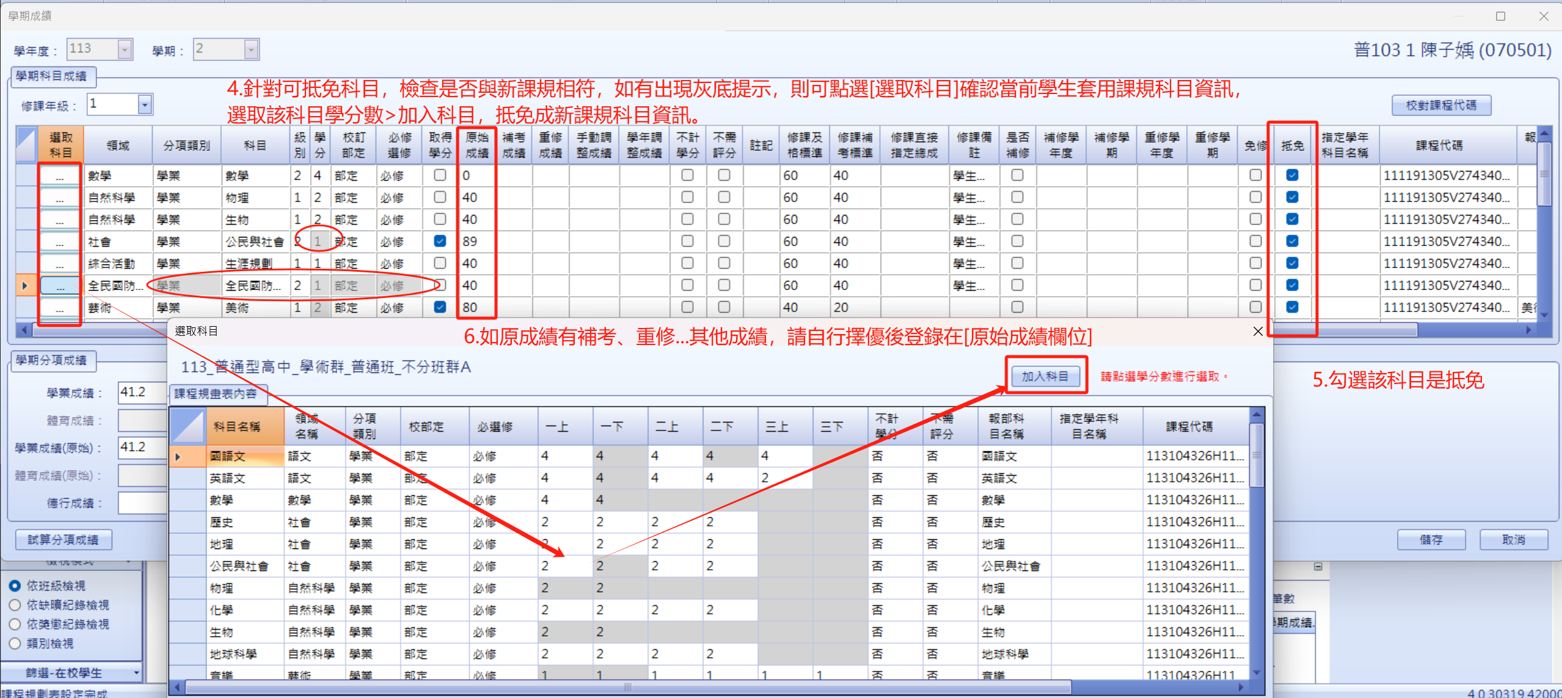Click the up arrow of the grades grid scrollbar
The image size is (1562, 698).
(1544, 133)
